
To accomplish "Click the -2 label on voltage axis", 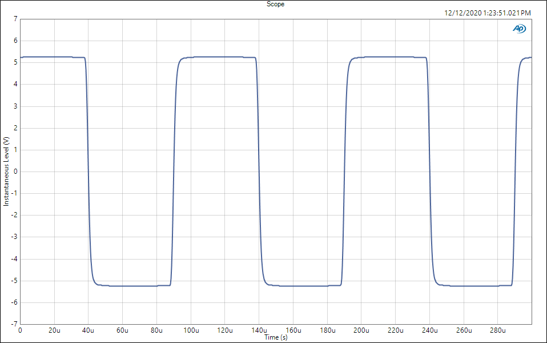I will (x=14, y=216).
